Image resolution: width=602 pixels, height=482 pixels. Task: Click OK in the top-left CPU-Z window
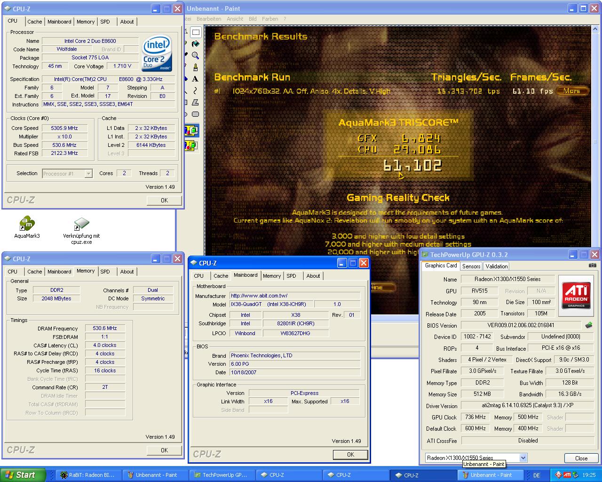(x=164, y=200)
